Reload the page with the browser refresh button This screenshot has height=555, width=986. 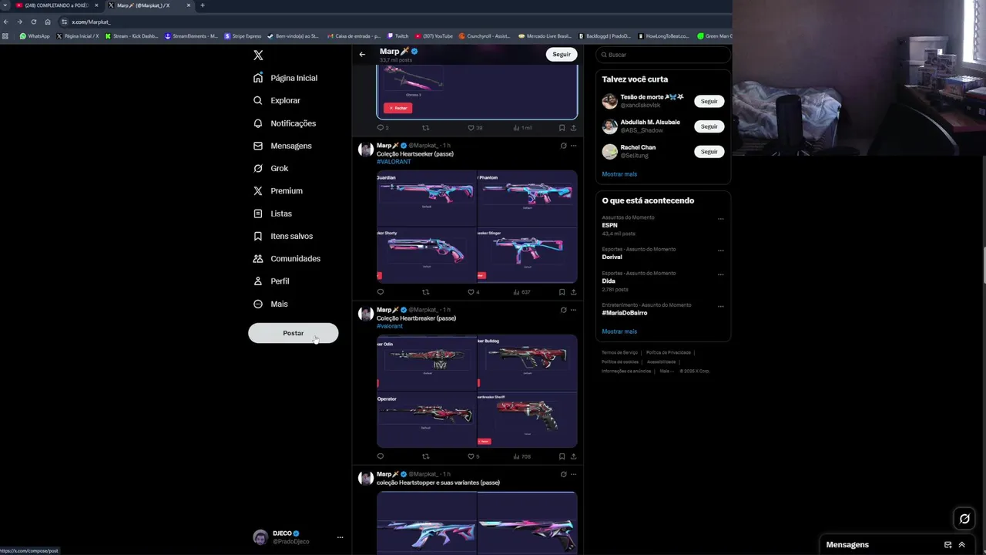click(x=33, y=22)
